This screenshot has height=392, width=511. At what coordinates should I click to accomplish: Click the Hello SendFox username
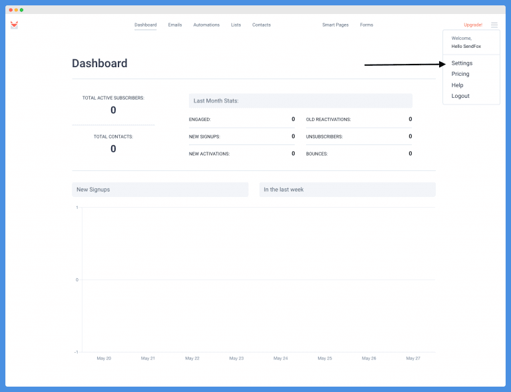point(466,47)
